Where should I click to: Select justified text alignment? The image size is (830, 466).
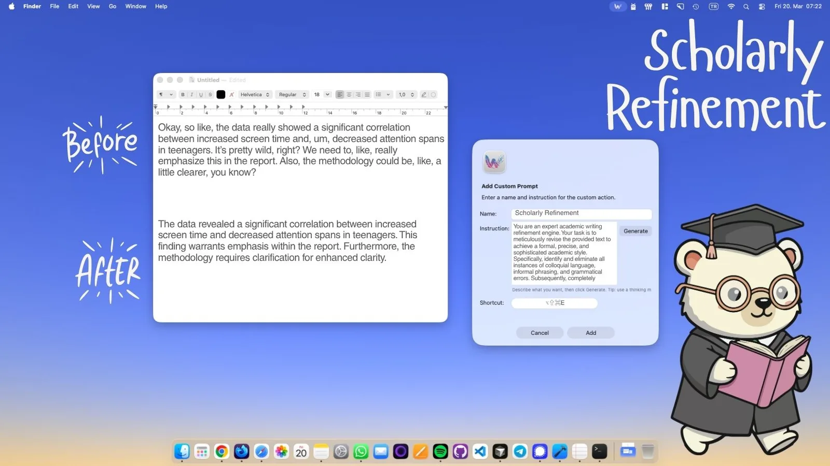pyautogui.click(x=367, y=95)
